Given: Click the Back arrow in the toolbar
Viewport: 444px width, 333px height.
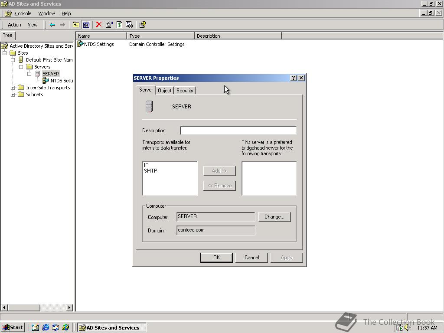Looking at the screenshot, I should pos(52,25).
